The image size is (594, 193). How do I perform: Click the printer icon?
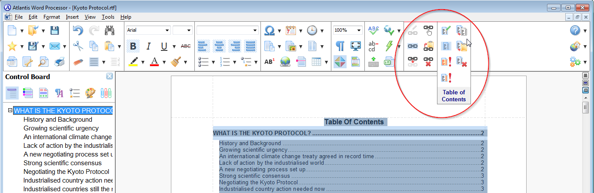[x=60, y=62]
